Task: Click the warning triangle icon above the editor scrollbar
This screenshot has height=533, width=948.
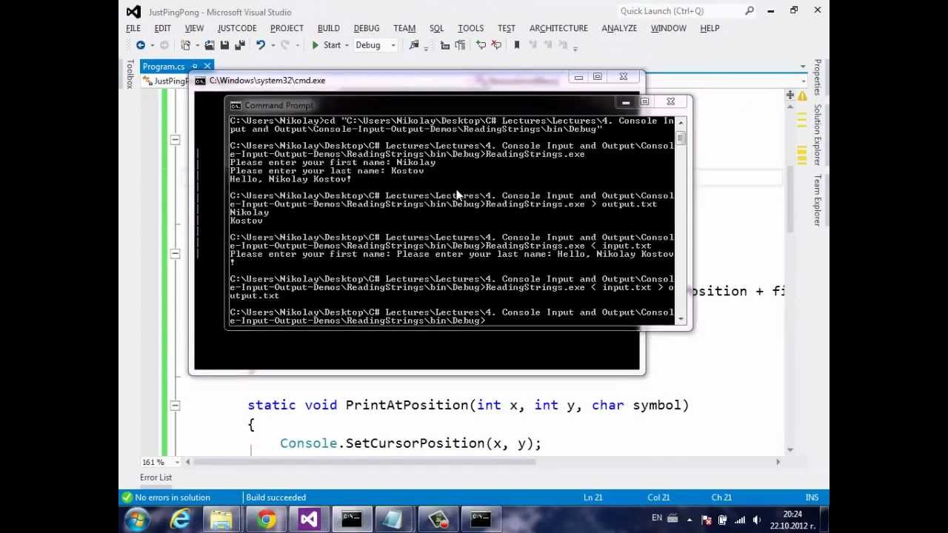Action: [802, 95]
